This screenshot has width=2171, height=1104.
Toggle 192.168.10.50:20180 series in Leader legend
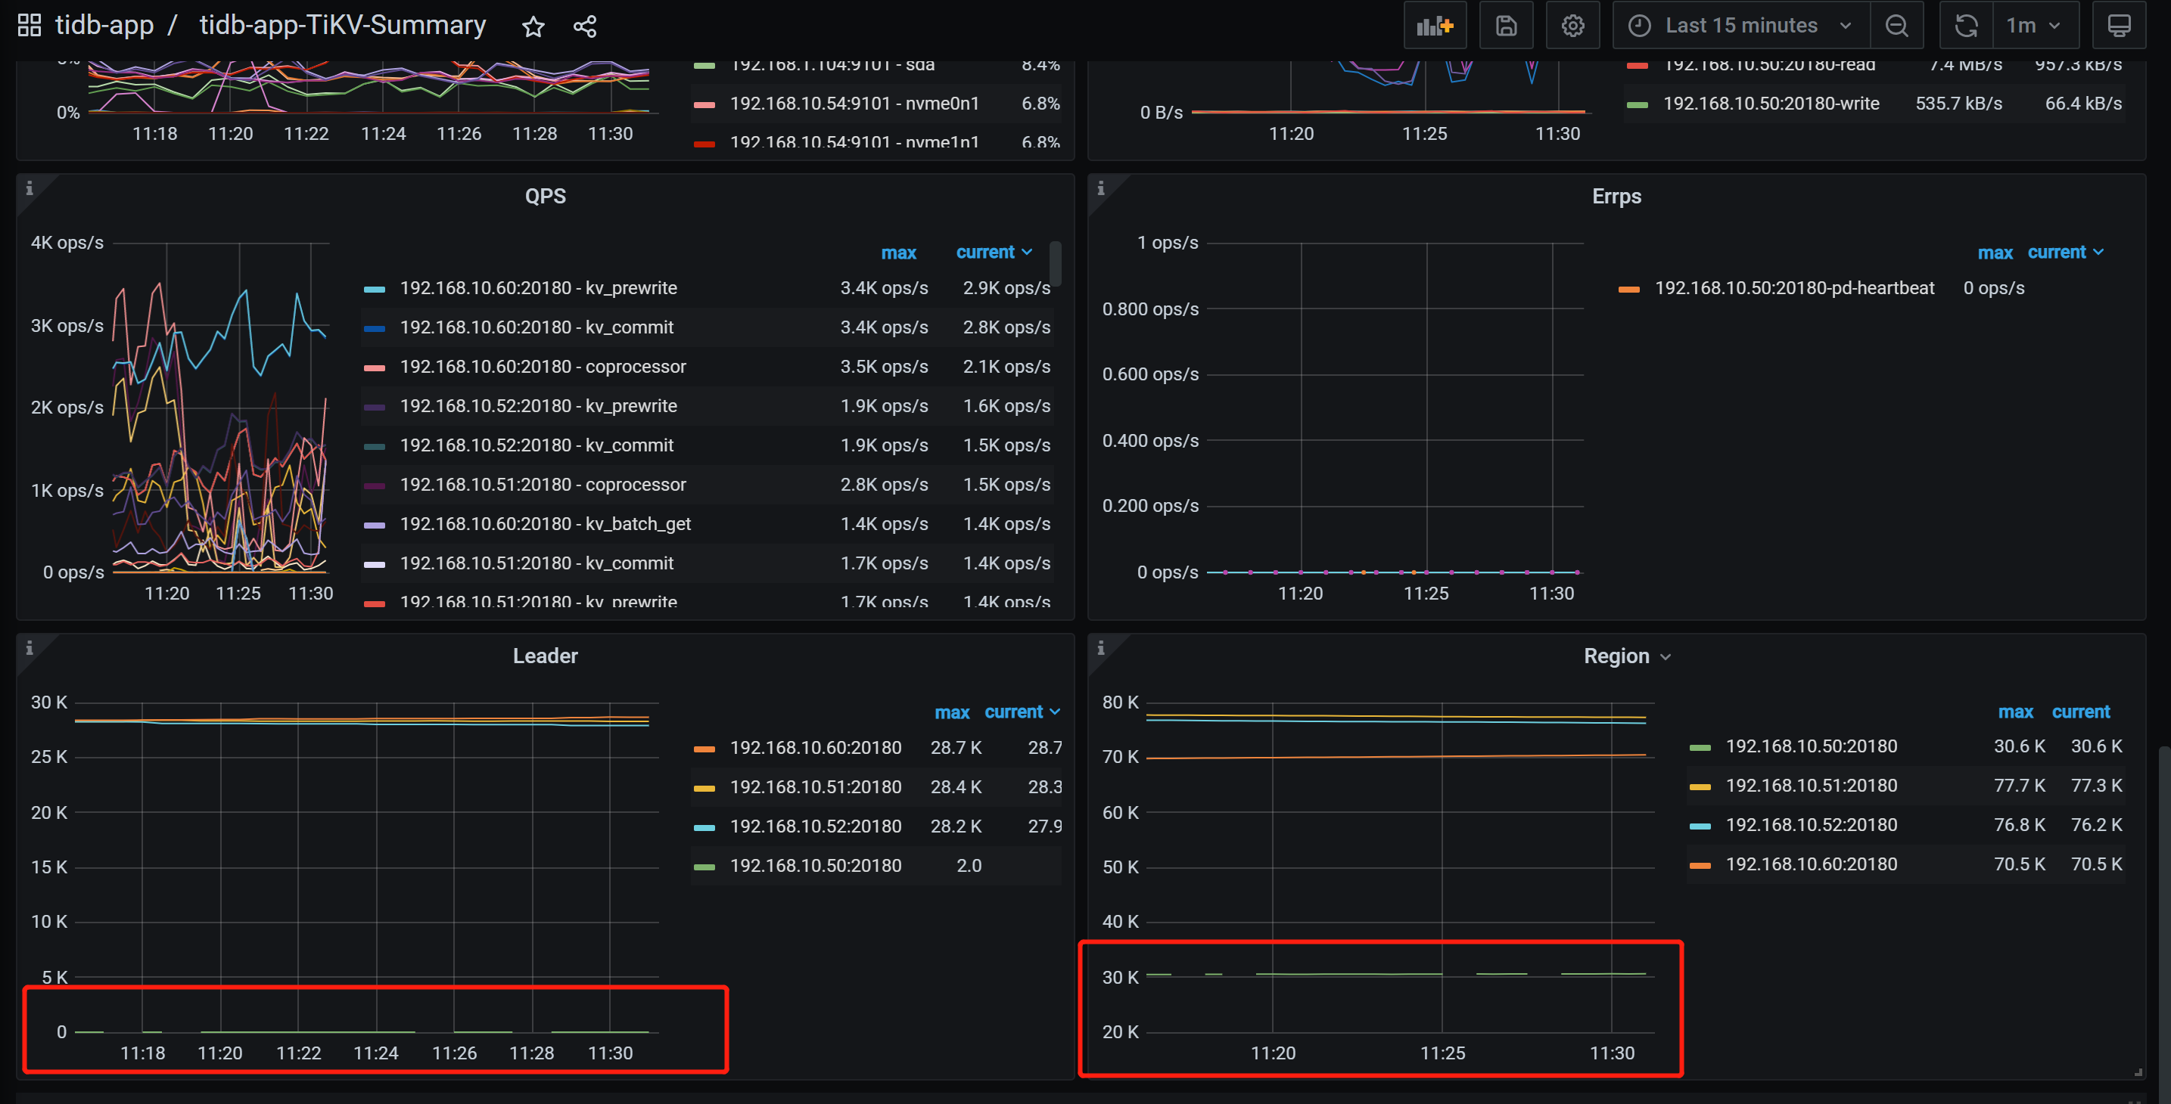815,866
